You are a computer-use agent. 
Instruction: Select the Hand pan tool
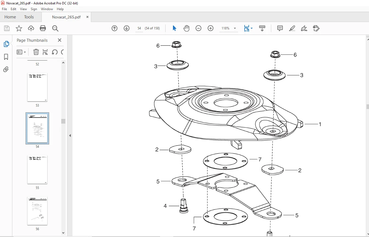pyautogui.click(x=186, y=28)
